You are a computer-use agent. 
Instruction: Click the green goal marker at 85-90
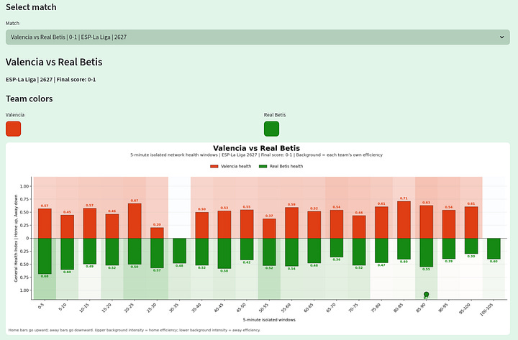(x=426, y=294)
